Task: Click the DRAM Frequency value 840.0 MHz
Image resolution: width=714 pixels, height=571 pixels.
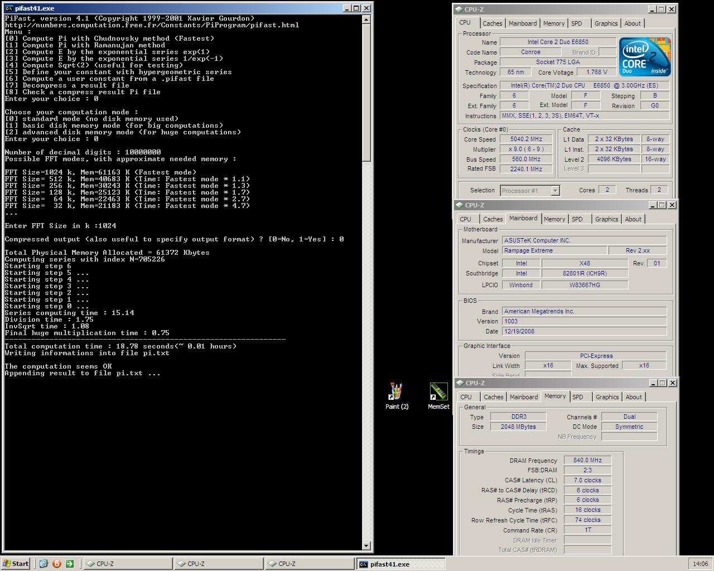Action: (x=587, y=461)
